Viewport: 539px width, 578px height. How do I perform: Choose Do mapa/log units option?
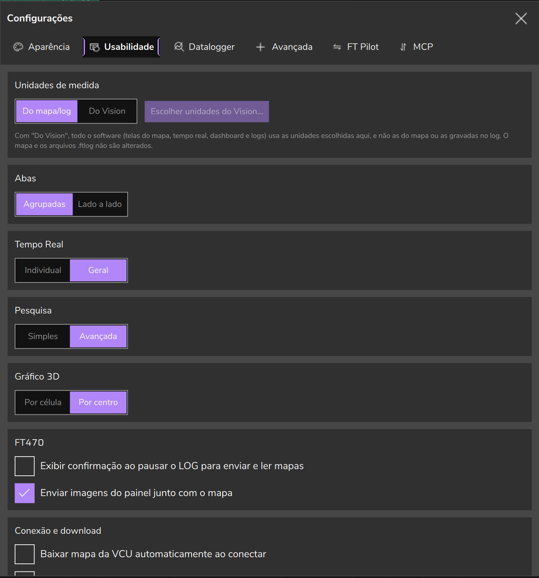(x=47, y=111)
